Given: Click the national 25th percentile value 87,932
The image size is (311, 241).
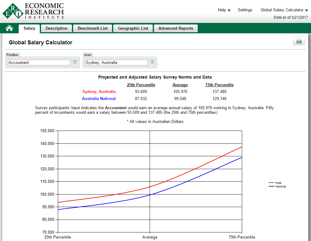Looking at the screenshot, I should 141,98.
